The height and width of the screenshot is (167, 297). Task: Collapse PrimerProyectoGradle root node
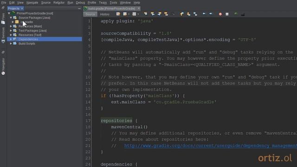click(9, 13)
